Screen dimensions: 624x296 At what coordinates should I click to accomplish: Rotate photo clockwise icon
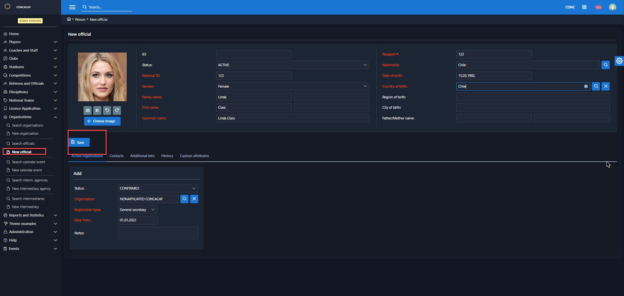tap(117, 110)
